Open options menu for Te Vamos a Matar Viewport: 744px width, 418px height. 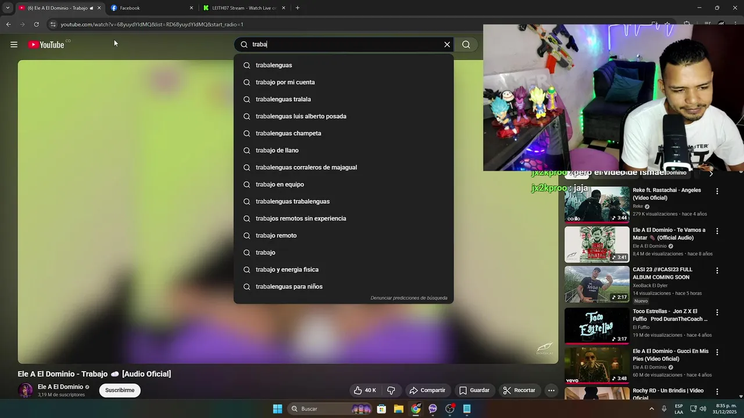717,231
